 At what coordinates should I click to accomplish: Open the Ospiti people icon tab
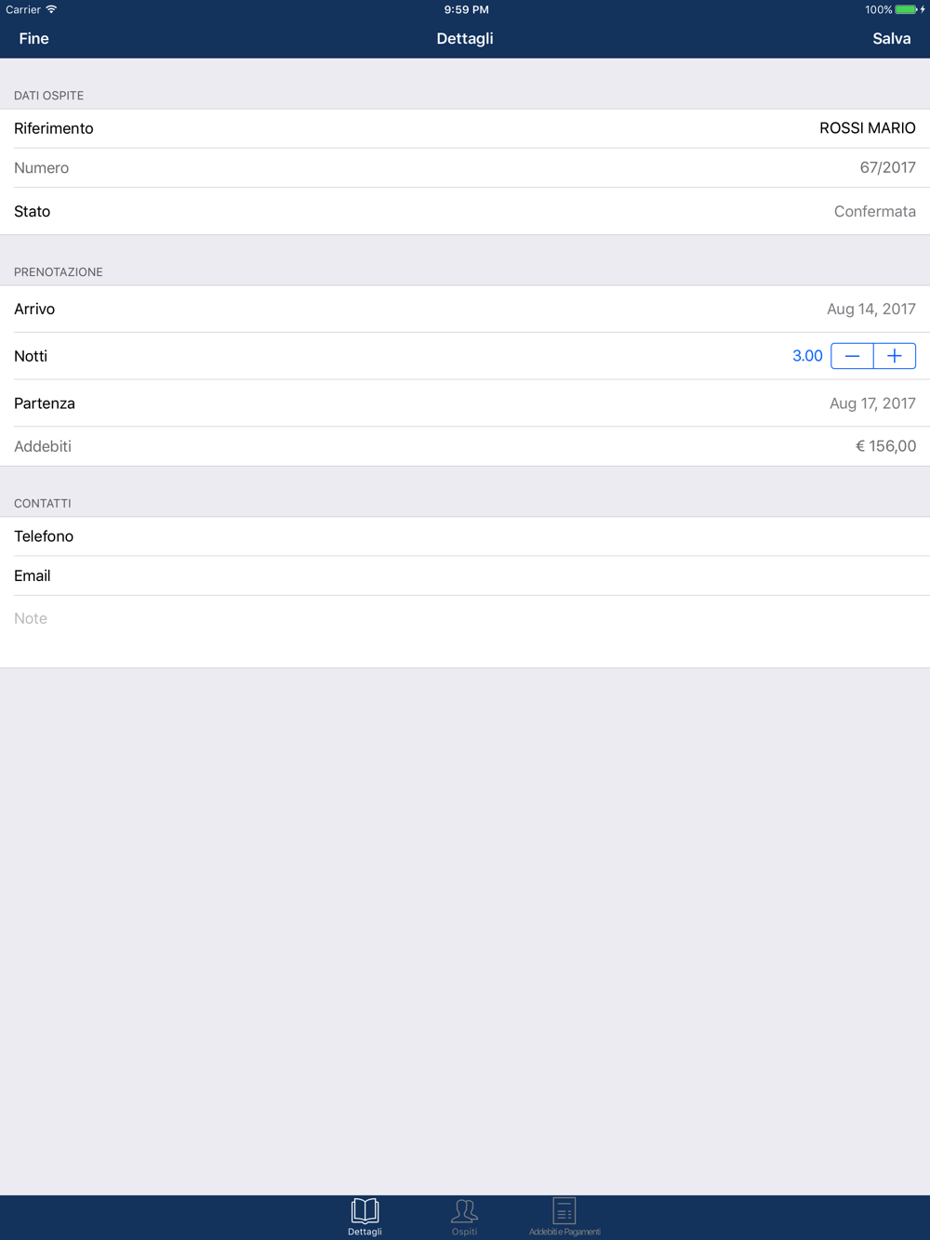point(464,1217)
